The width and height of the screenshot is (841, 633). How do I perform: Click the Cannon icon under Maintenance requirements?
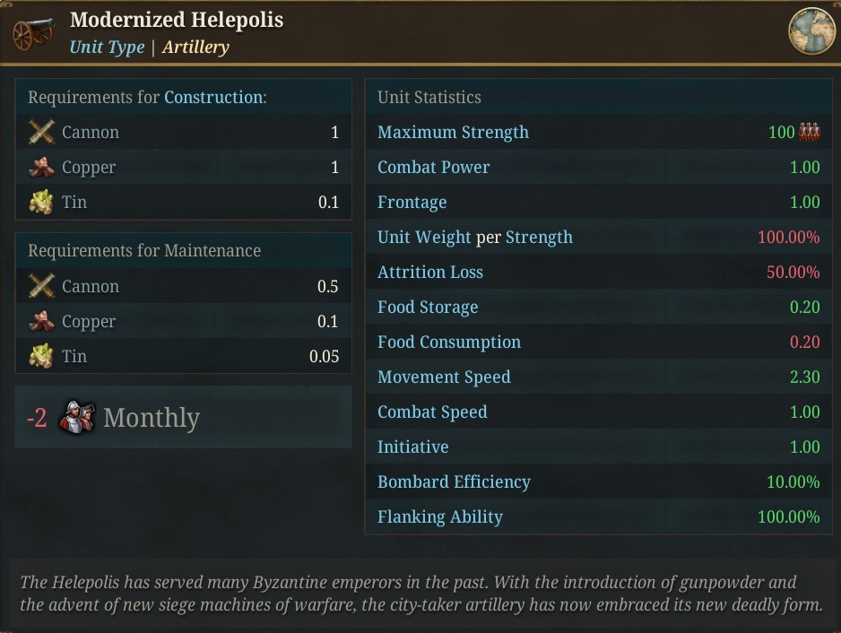pos(41,286)
